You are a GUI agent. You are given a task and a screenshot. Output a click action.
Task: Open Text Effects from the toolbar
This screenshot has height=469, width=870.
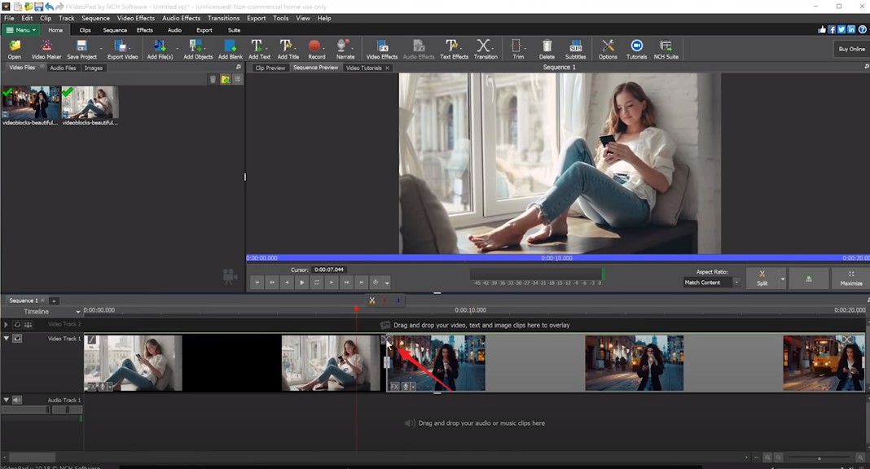click(454, 49)
